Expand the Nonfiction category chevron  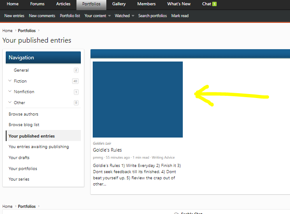click(10, 91)
